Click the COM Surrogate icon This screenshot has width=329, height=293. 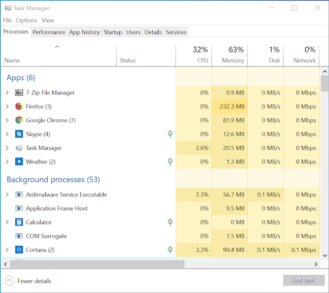tap(19, 236)
